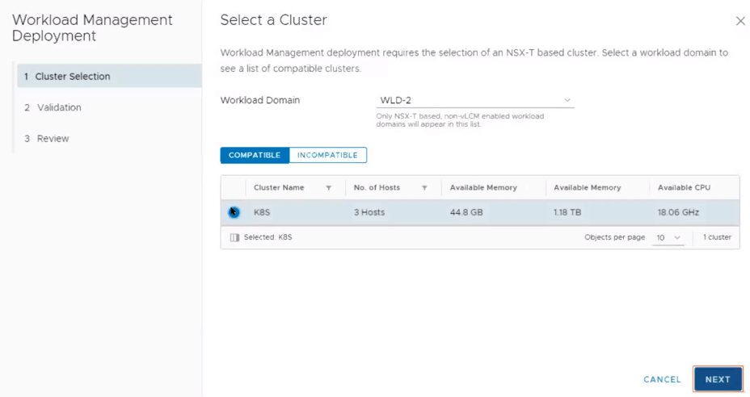Viewport: 750px width, 397px height.
Task: Click the Next button
Action: click(x=717, y=379)
